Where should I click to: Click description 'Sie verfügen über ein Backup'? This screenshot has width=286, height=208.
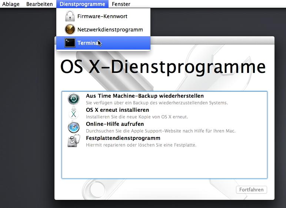157,103
